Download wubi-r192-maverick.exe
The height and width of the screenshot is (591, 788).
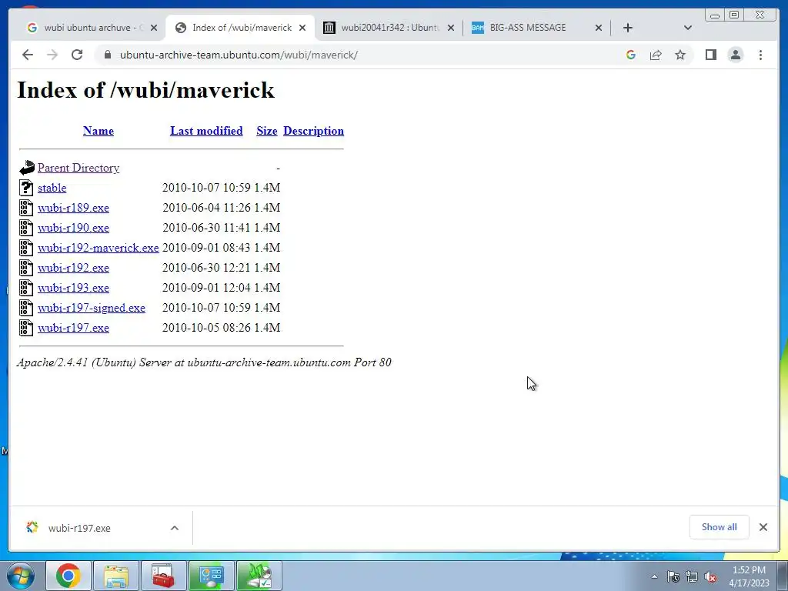(x=98, y=248)
